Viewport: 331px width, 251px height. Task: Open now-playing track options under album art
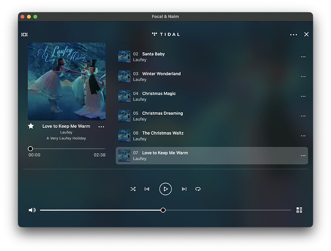click(x=101, y=127)
